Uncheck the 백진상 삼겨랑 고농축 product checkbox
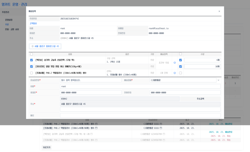 [x=32, y=60]
